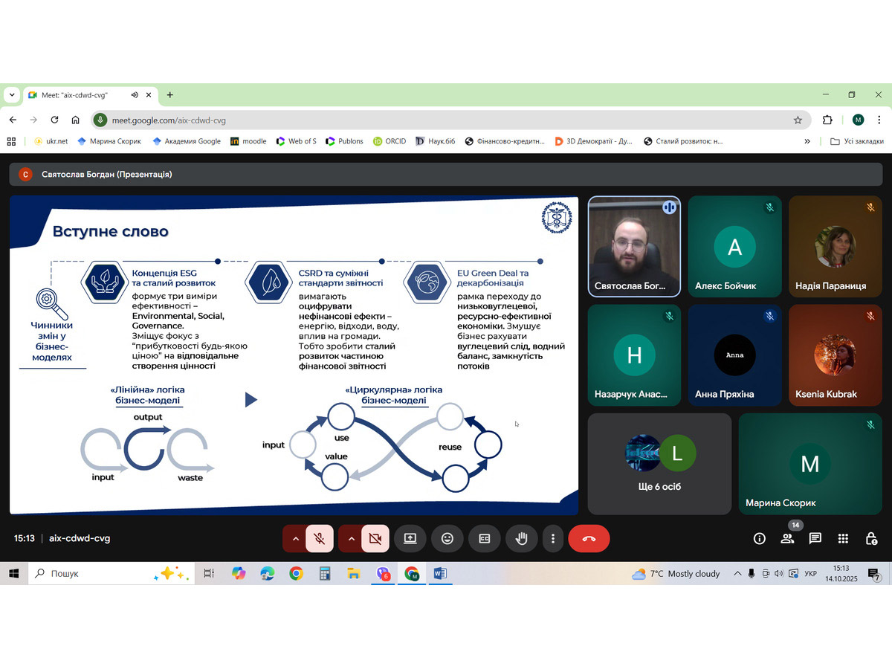Viewport: 892px width, 669px height.
Task: Unmute the microphone in Meet
Action: coord(320,539)
